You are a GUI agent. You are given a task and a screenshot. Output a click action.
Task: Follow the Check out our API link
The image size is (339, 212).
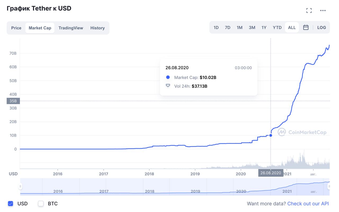coord(308,204)
